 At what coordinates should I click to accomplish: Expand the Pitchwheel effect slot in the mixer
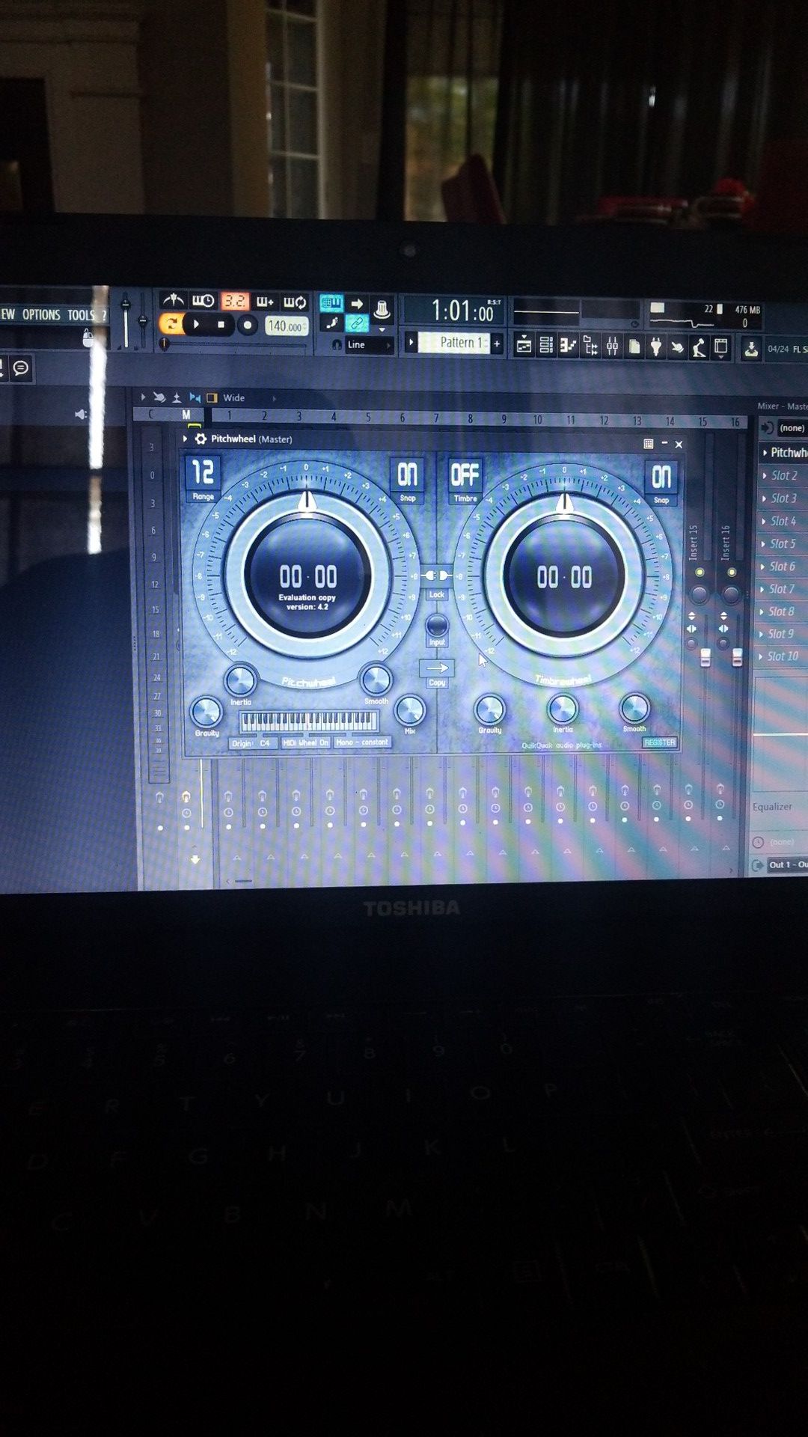click(x=765, y=452)
